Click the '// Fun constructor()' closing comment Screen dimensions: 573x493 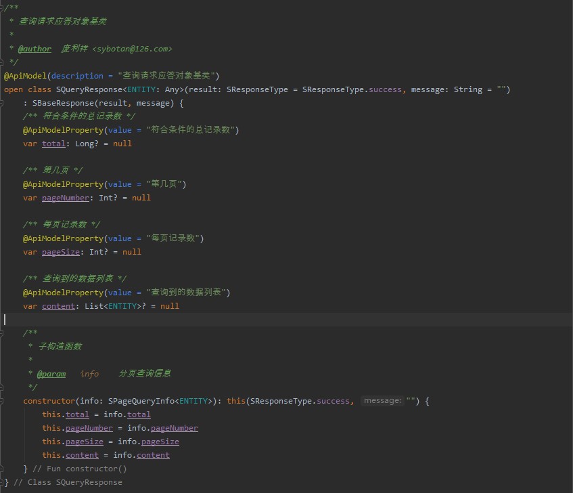80,469
